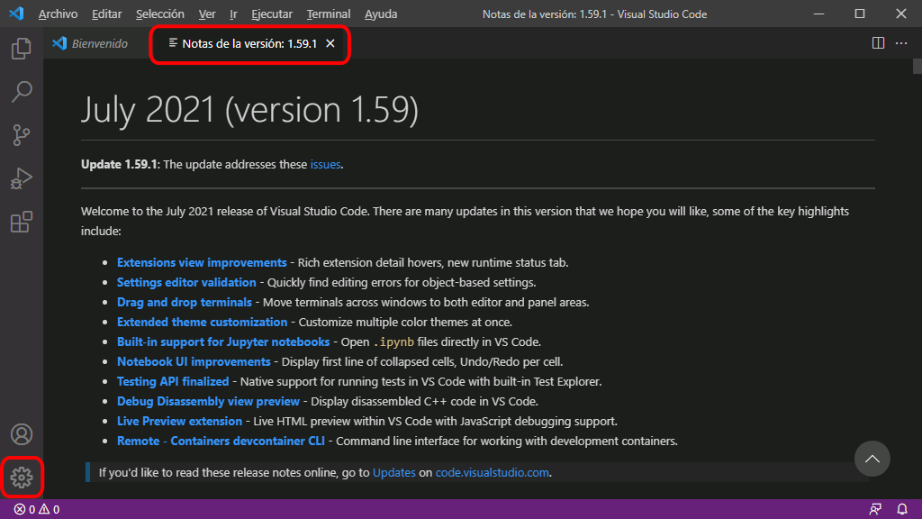This screenshot has width=922, height=519.
Task: Open Remote - Containers devcontainer CLI link
Action: (221, 441)
